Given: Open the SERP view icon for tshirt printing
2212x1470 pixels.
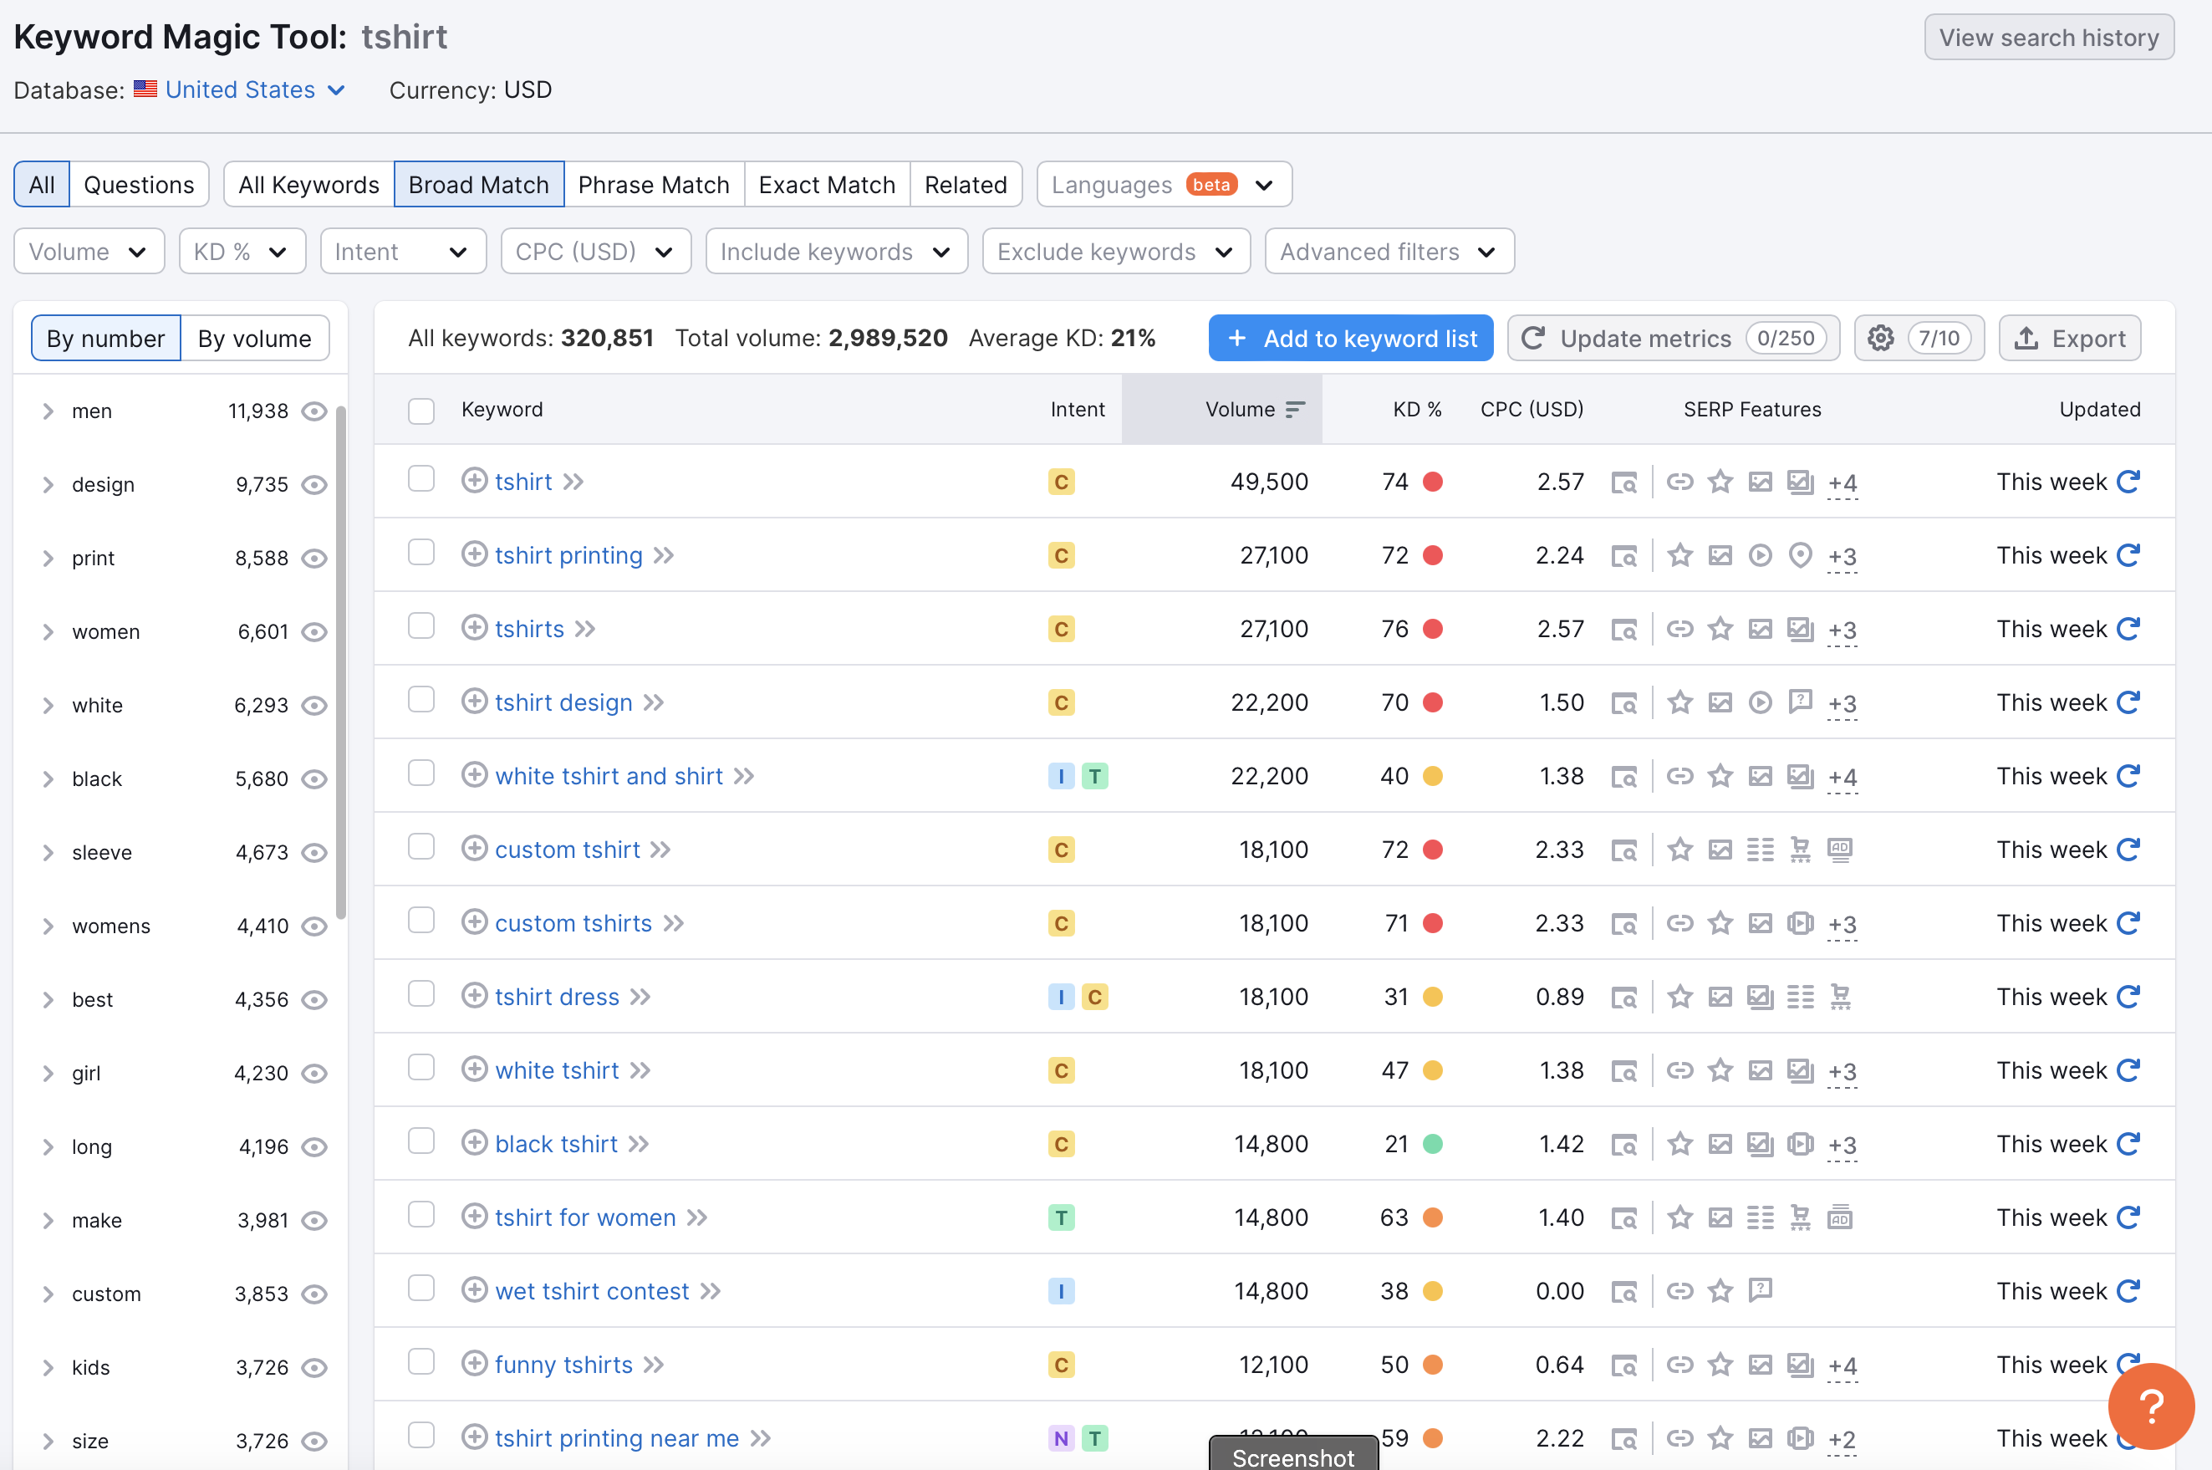Looking at the screenshot, I should click(1623, 556).
